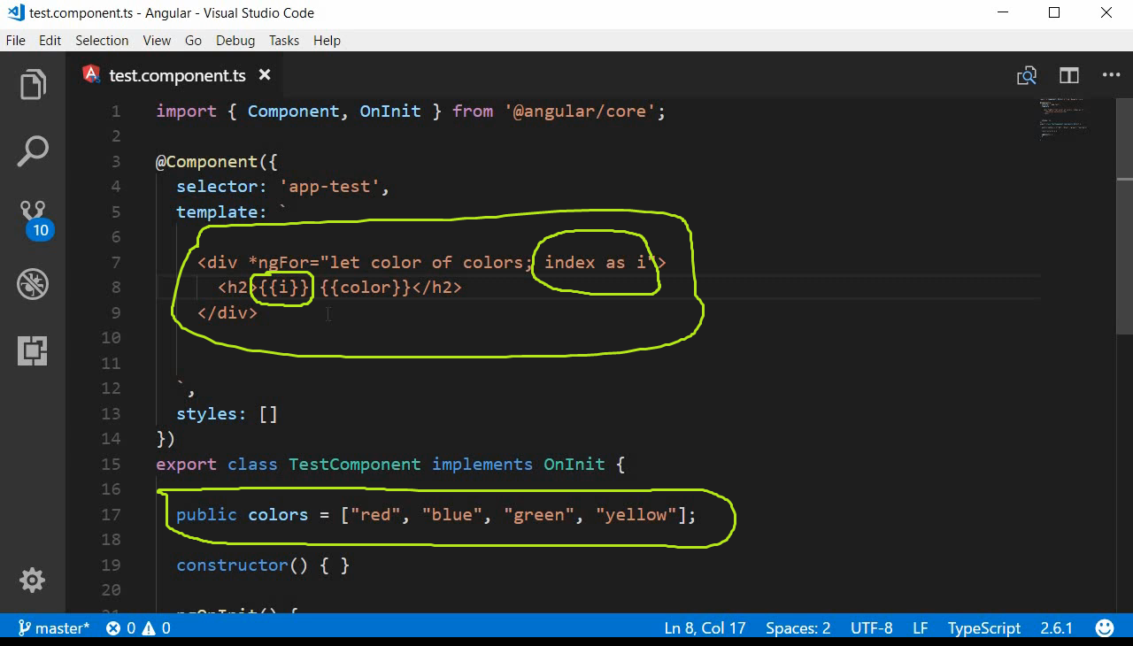Open the split editor icon top right
Viewport: 1133px width, 646px height.
click(x=1068, y=75)
